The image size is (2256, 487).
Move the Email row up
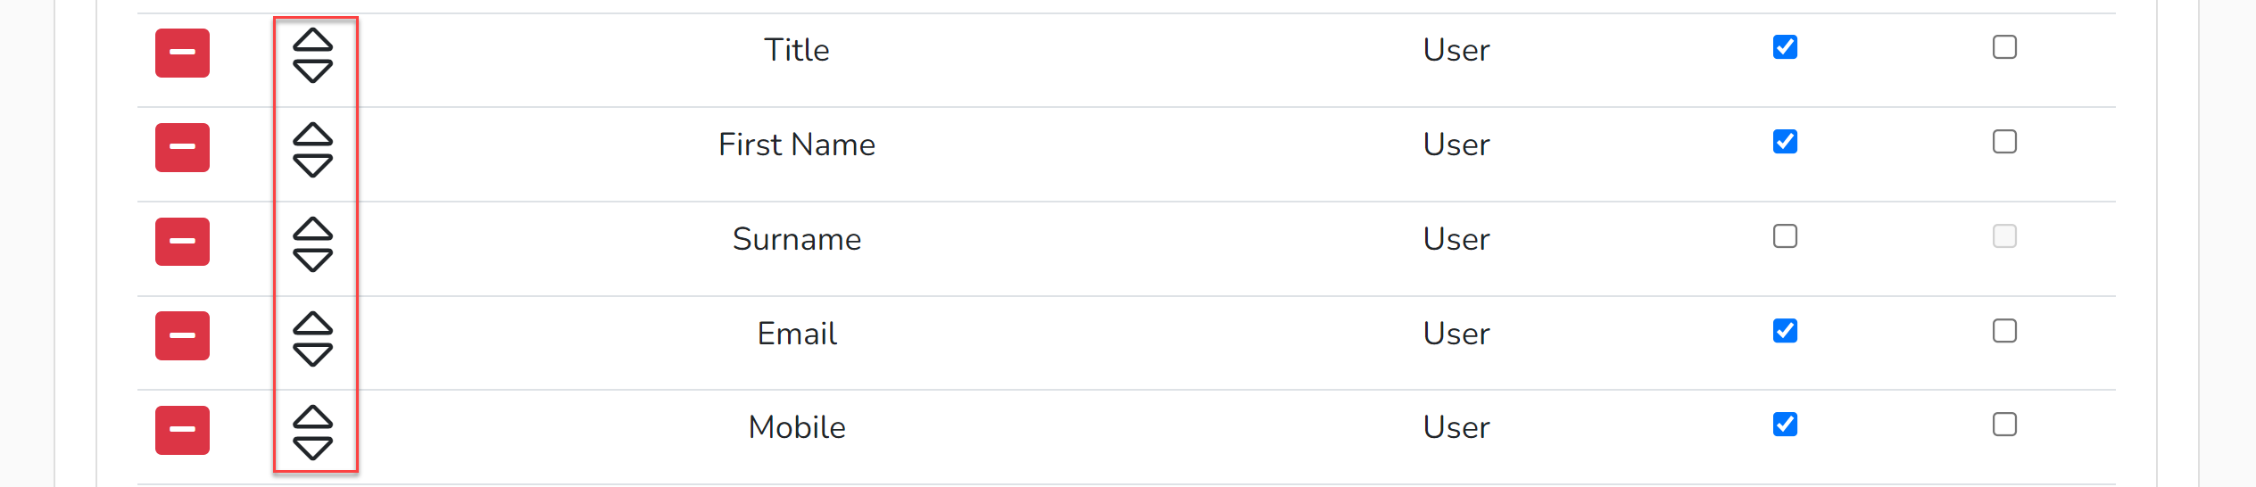[x=312, y=323]
